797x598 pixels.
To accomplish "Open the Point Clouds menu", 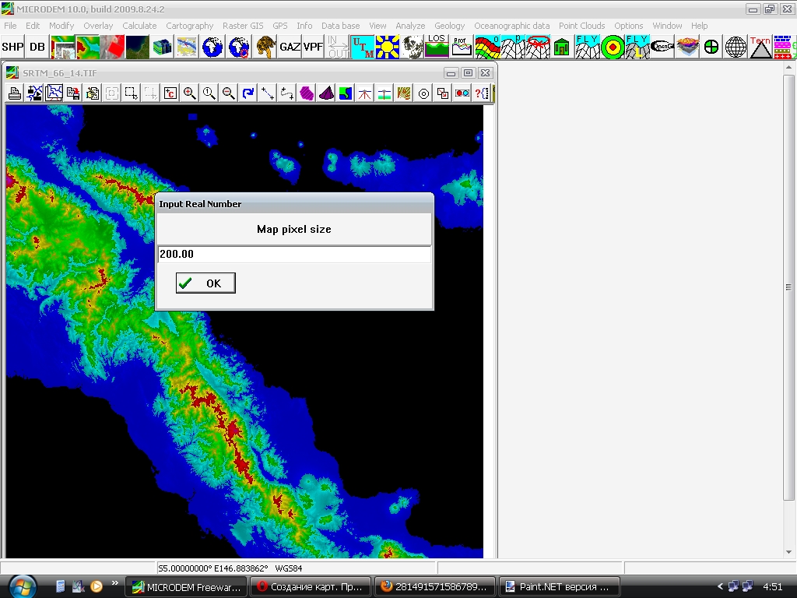I will click(x=582, y=26).
